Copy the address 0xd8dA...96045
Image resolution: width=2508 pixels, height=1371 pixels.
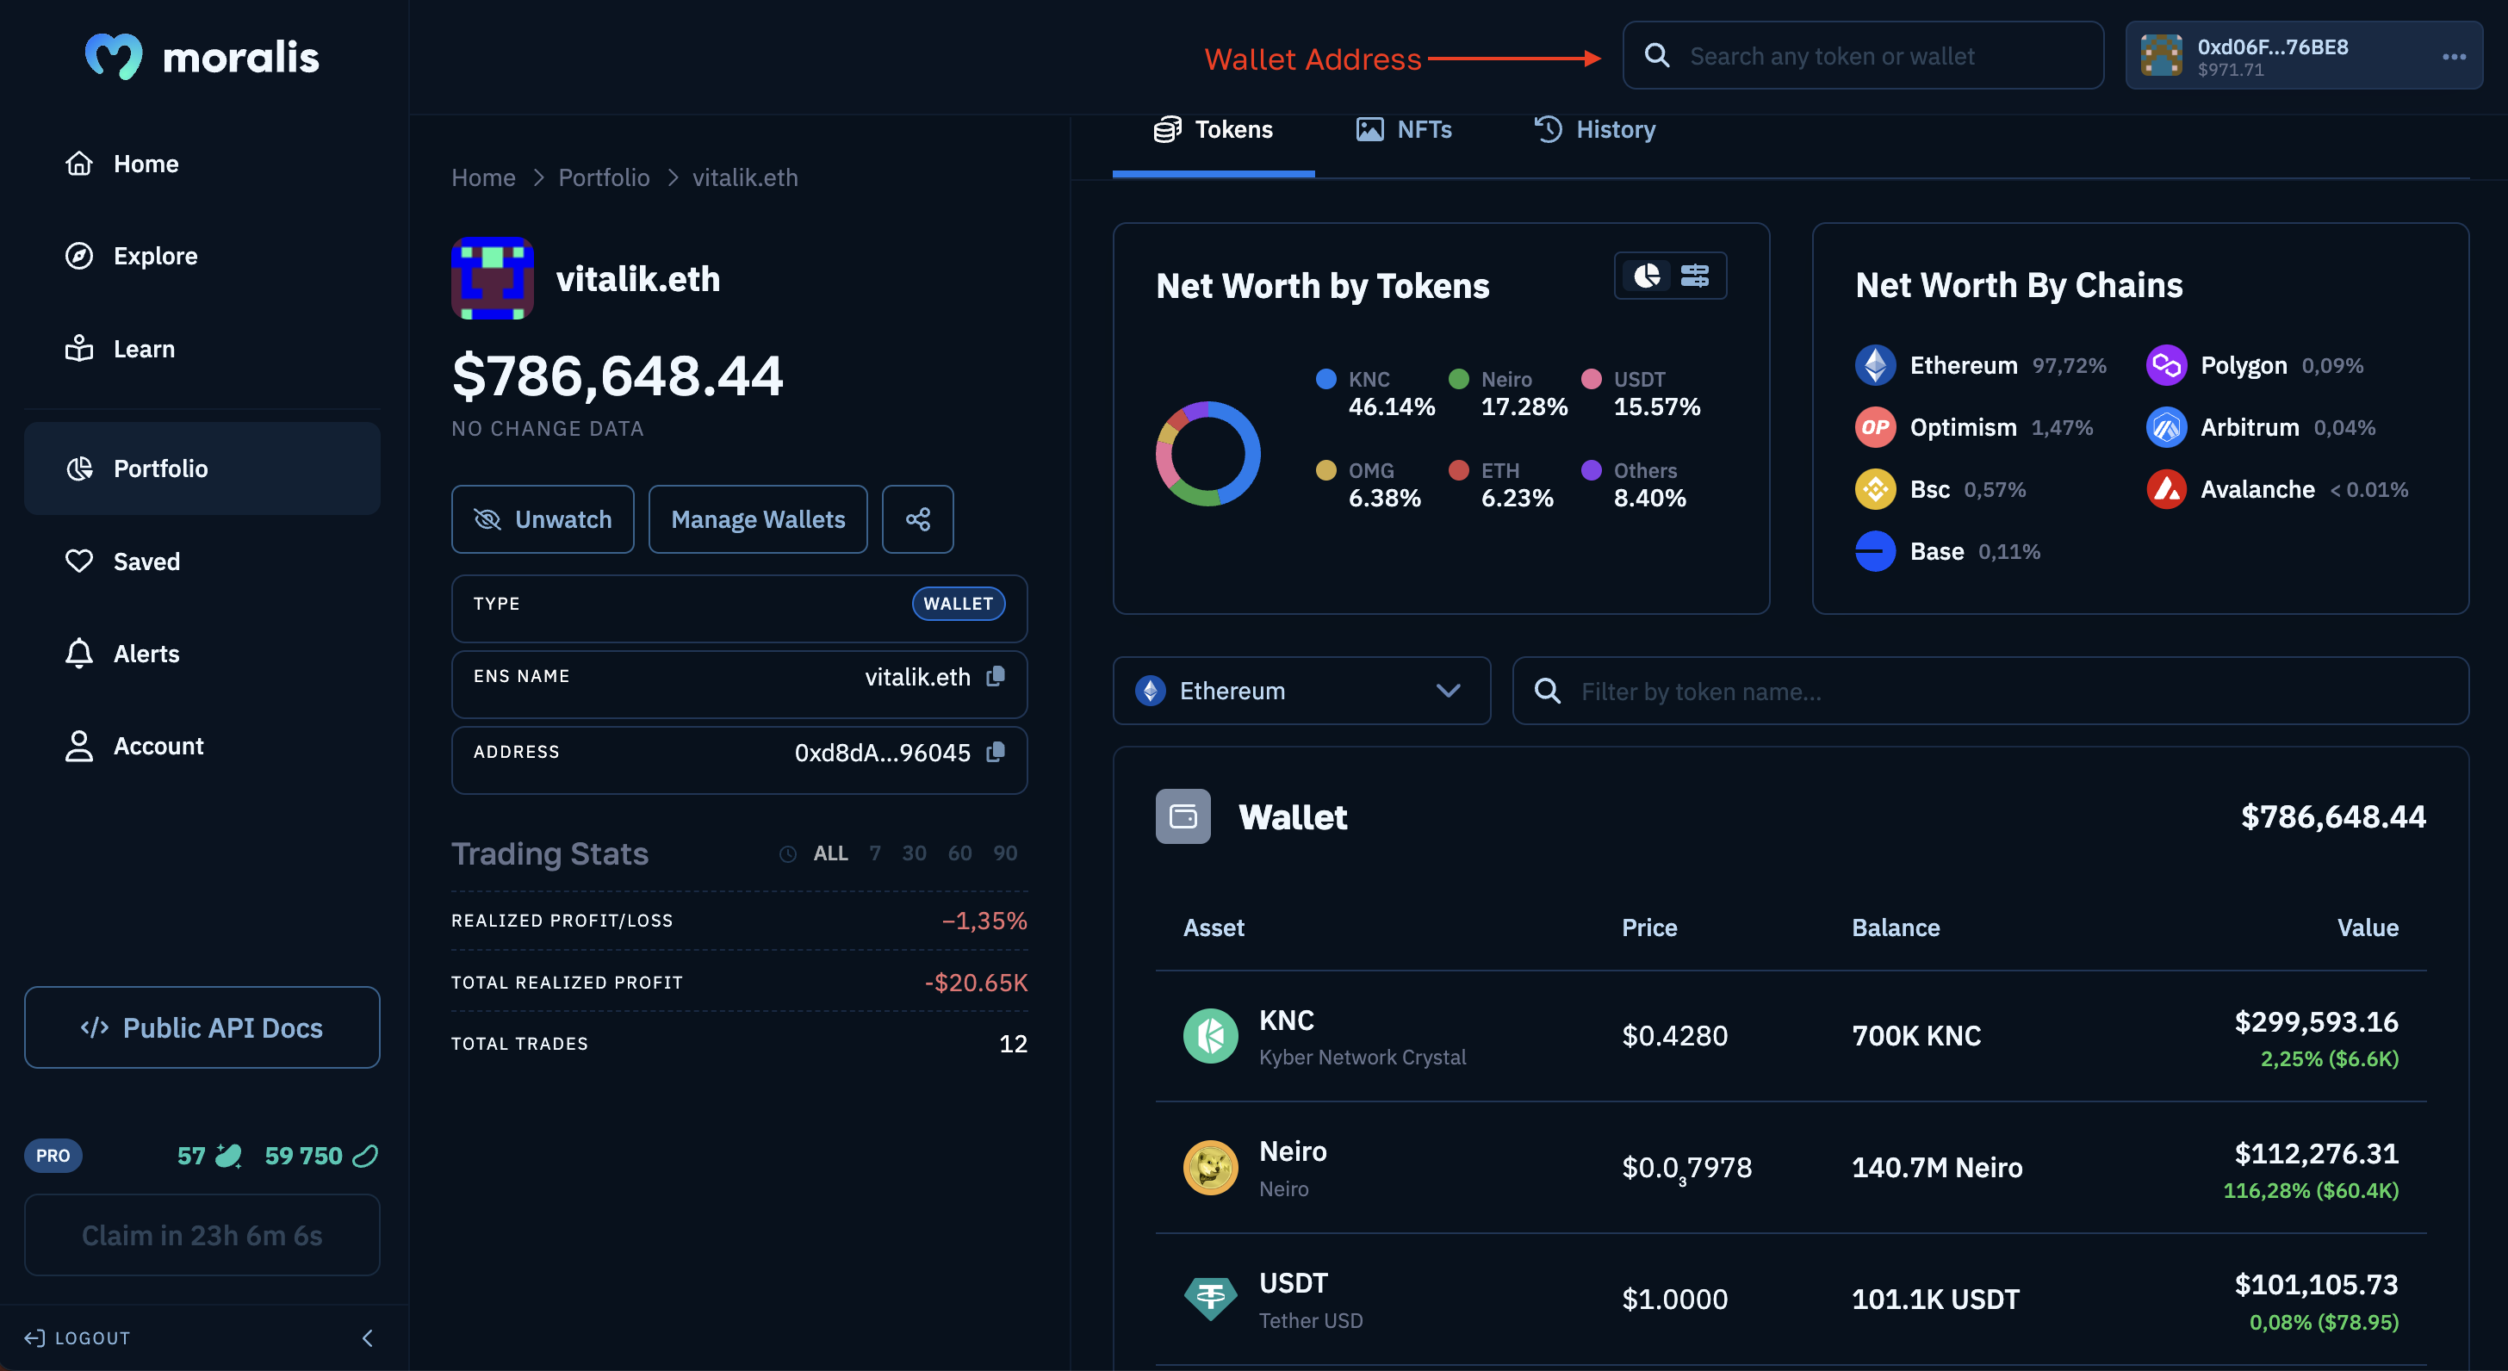[x=995, y=752]
